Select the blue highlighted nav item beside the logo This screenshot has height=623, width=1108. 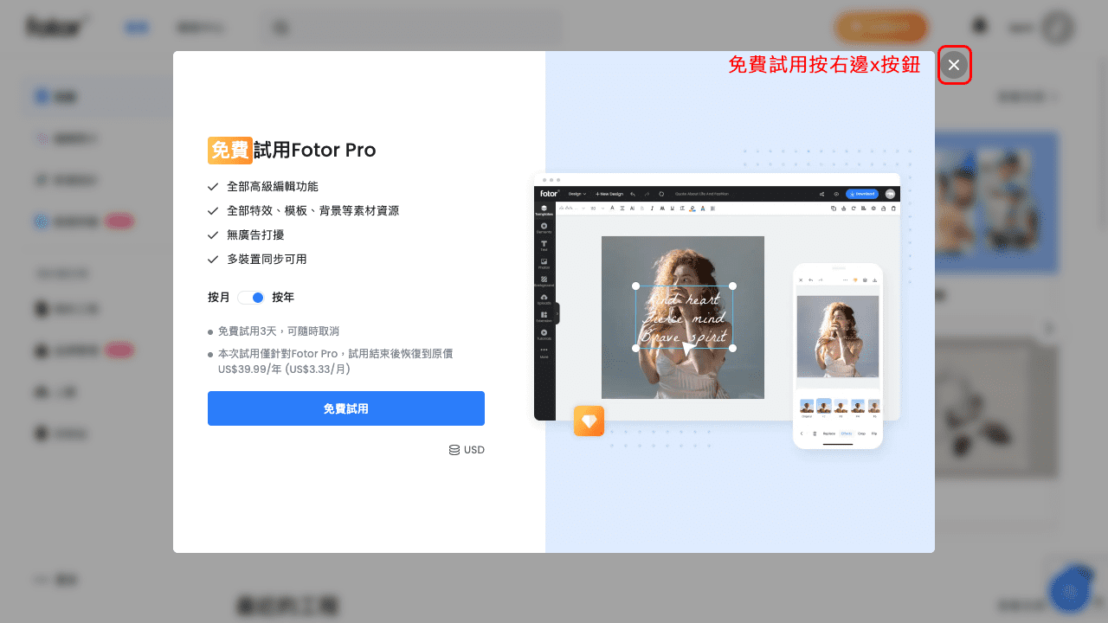coord(137,27)
